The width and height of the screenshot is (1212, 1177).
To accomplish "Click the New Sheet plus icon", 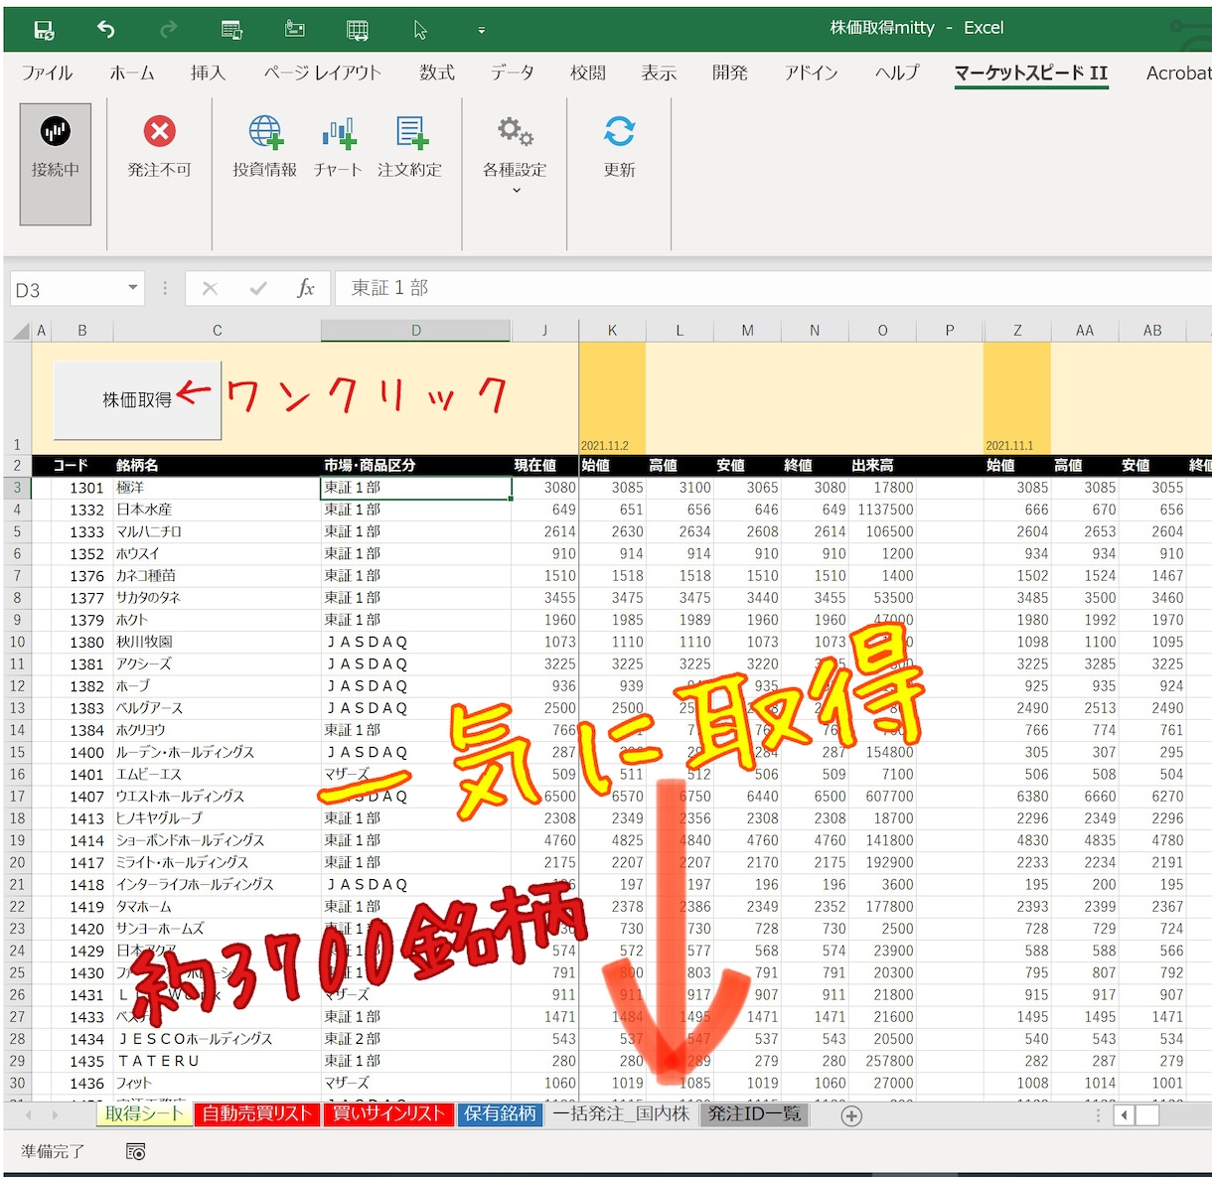I will tap(851, 1116).
